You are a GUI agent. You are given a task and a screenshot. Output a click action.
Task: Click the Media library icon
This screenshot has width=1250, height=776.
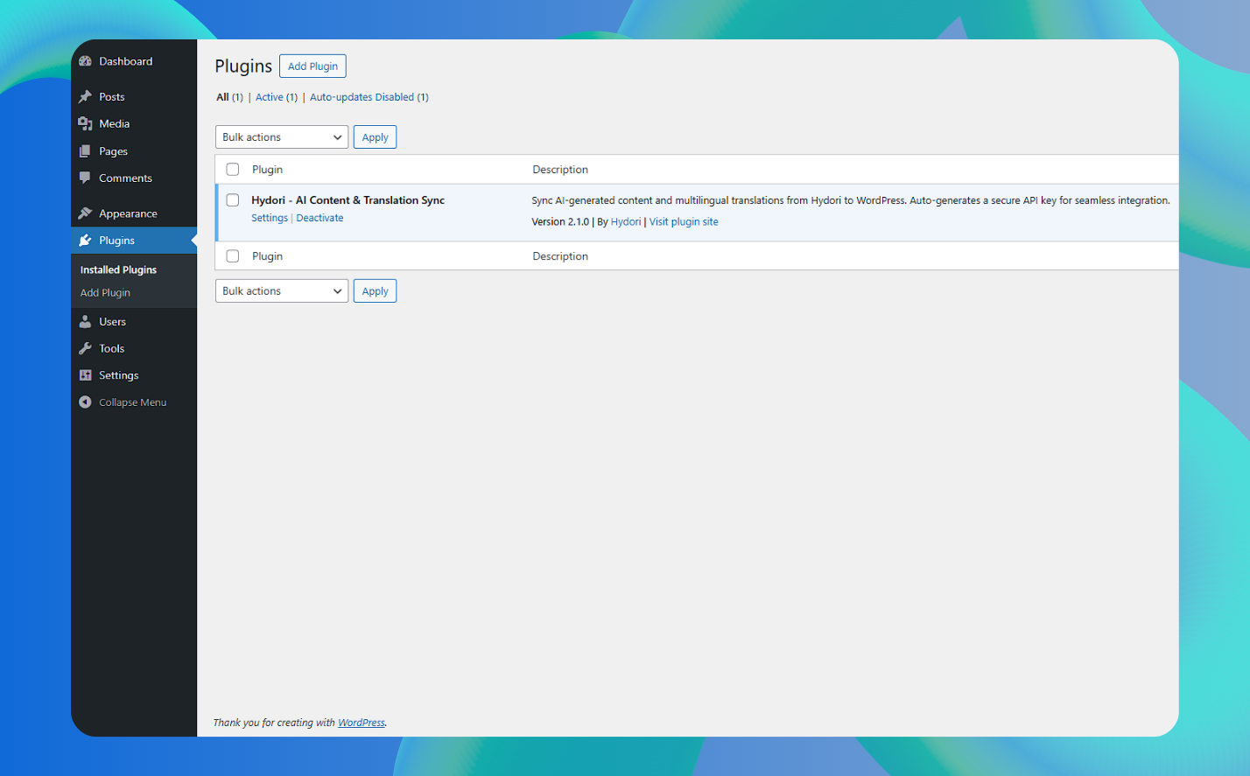85,124
